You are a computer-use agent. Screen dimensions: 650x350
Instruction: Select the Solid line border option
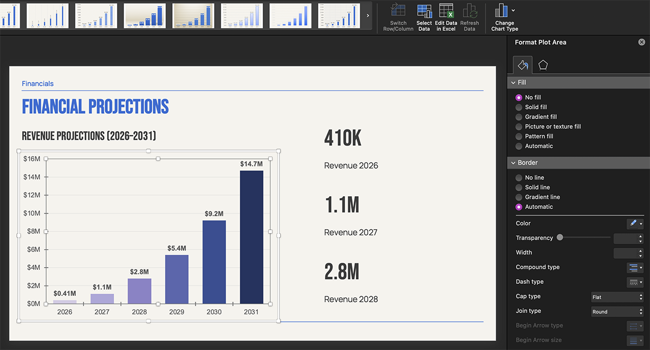tap(519, 187)
